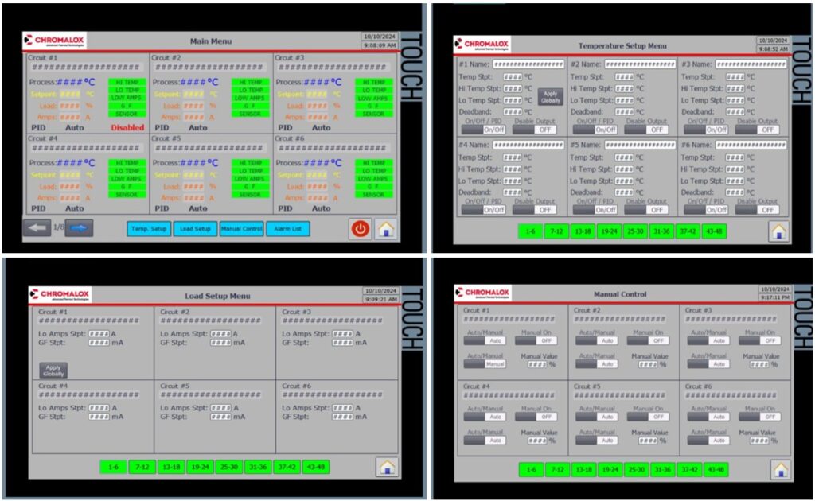The width and height of the screenshot is (815, 501).
Task: Select page 13-18 in Load Setup Menu
Action: coord(169,467)
